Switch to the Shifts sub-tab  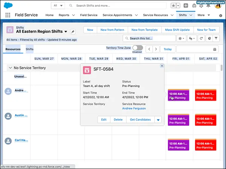(x=29, y=49)
